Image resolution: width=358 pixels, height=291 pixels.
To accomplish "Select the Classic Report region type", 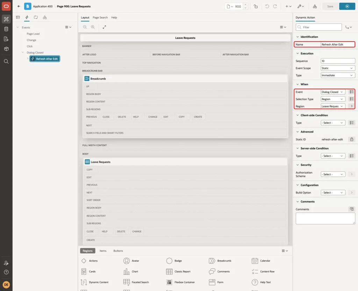I will coord(178,271).
